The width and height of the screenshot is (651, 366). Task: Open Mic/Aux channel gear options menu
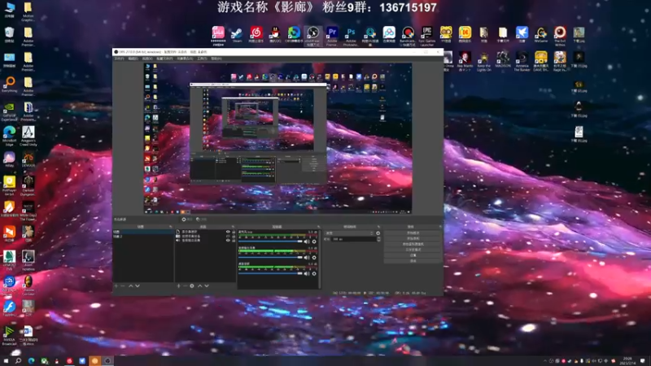pos(314,242)
